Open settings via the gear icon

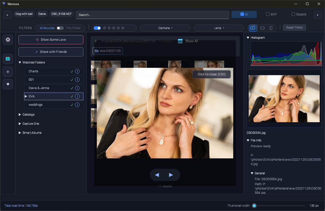click(x=8, y=40)
